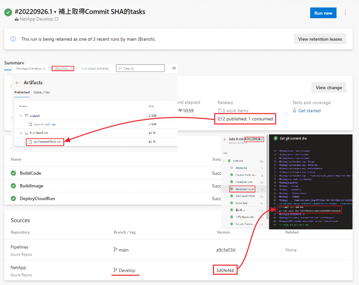Open the more actions vertical ellipsis menu

pos(345,13)
